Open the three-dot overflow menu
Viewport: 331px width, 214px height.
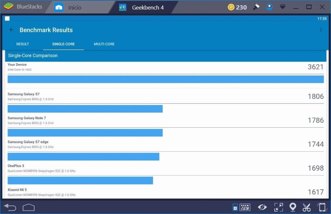321,30
